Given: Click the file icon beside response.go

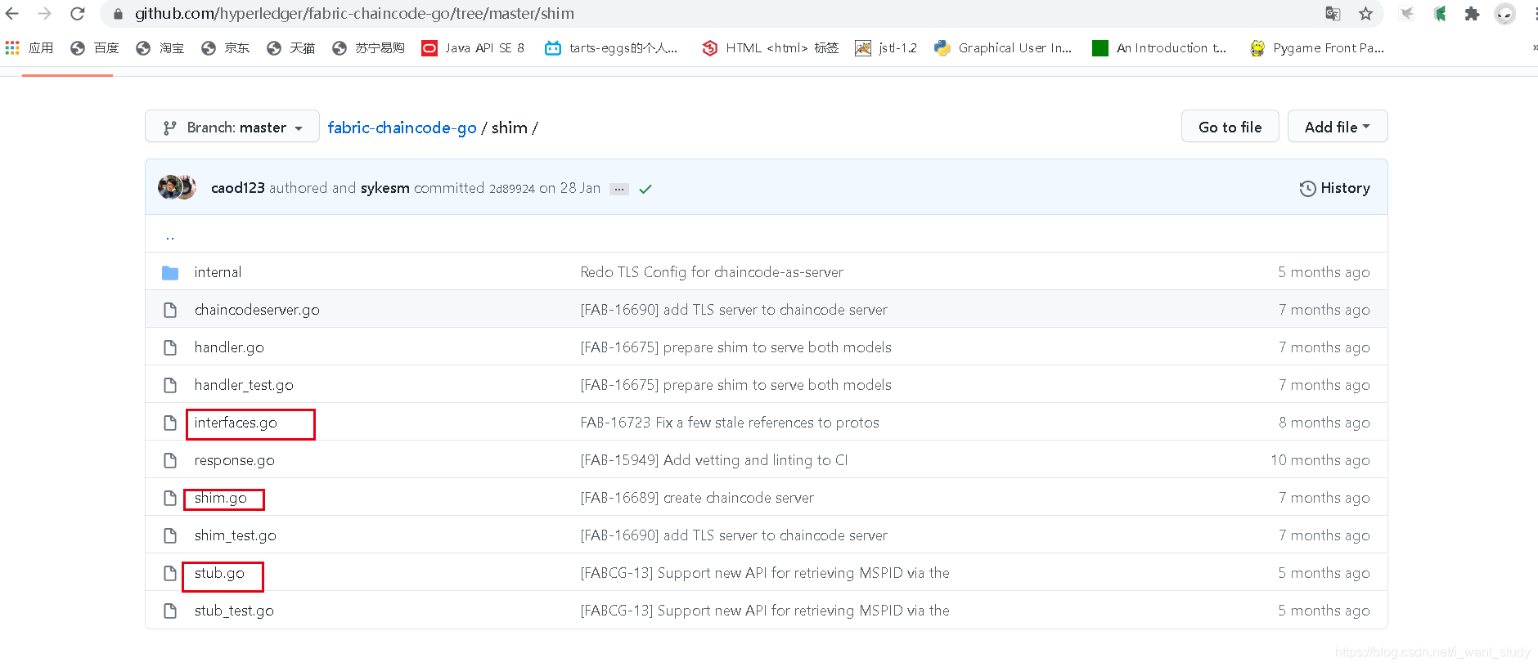Looking at the screenshot, I should tap(170, 460).
